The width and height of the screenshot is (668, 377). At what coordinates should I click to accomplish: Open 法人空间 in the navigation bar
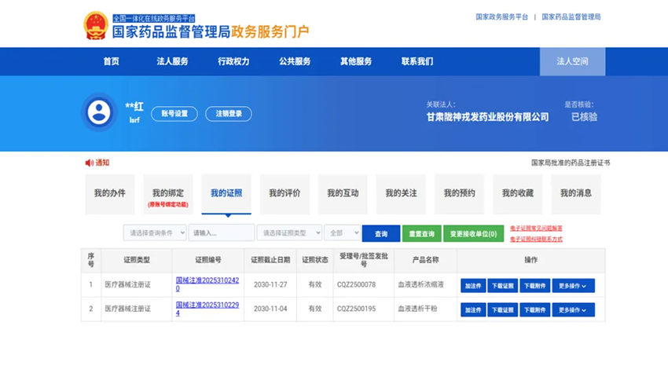point(572,62)
